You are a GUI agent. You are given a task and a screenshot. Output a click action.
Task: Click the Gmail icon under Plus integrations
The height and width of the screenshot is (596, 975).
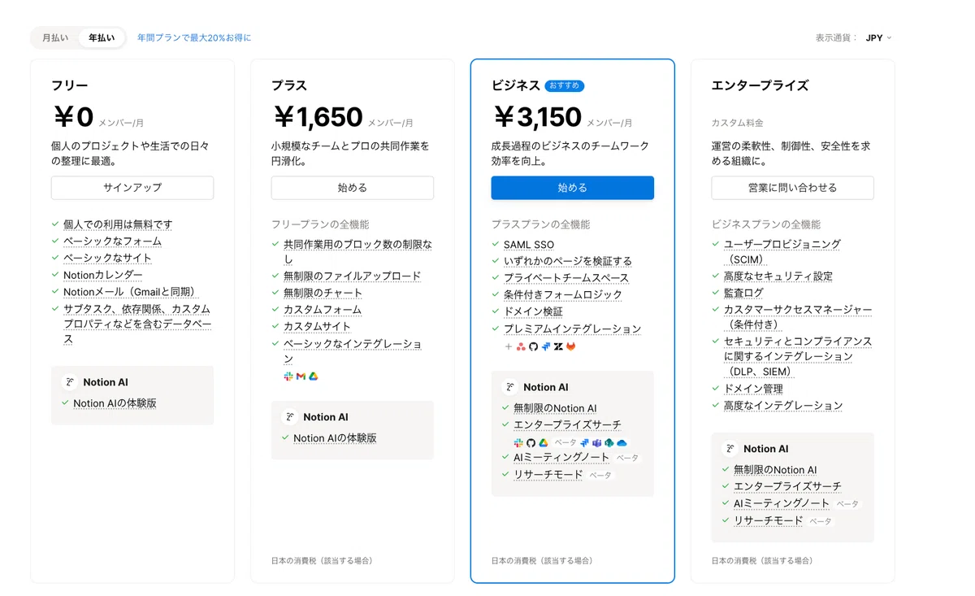301,376
